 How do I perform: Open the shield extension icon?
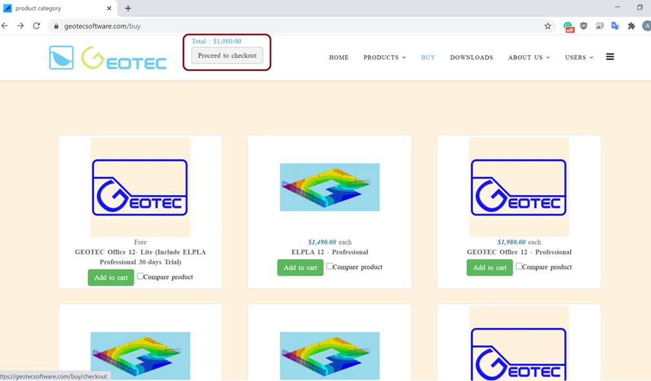pyautogui.click(x=584, y=26)
